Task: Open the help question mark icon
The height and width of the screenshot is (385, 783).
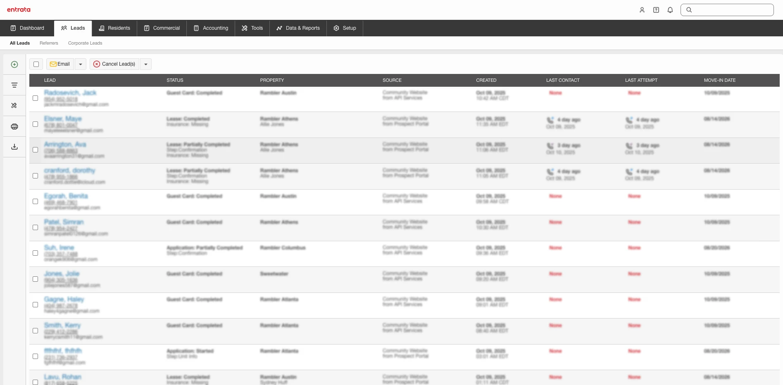Action: 656,10
